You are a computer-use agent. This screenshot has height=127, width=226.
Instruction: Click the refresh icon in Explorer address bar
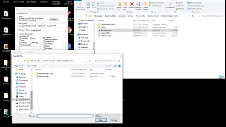click(x=193, y=16)
